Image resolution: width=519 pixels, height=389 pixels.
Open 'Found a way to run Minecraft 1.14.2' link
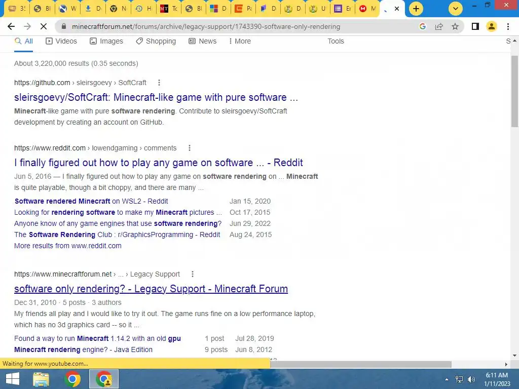[x=97, y=339]
